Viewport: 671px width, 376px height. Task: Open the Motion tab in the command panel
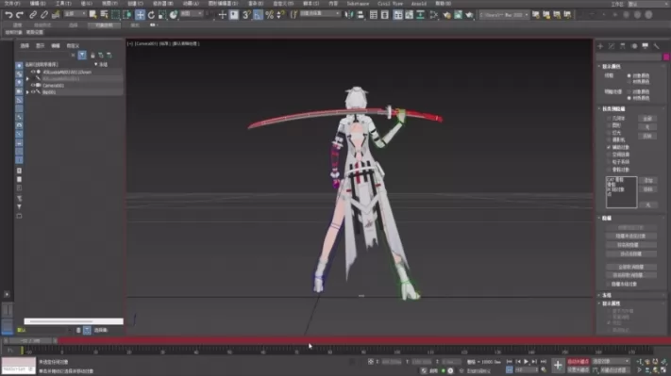click(x=634, y=46)
